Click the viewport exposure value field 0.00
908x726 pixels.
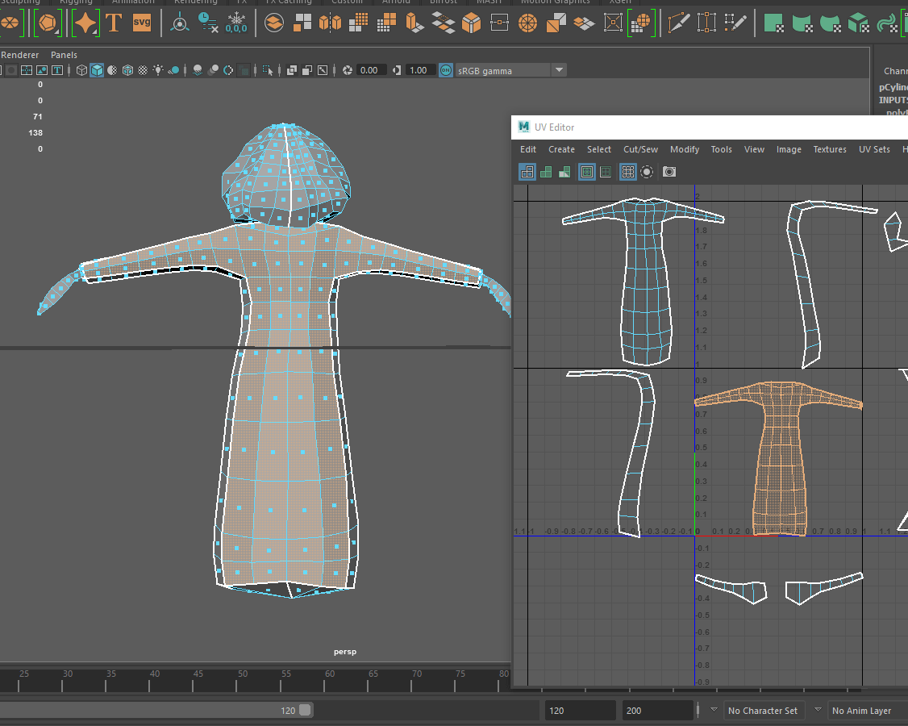click(x=371, y=70)
